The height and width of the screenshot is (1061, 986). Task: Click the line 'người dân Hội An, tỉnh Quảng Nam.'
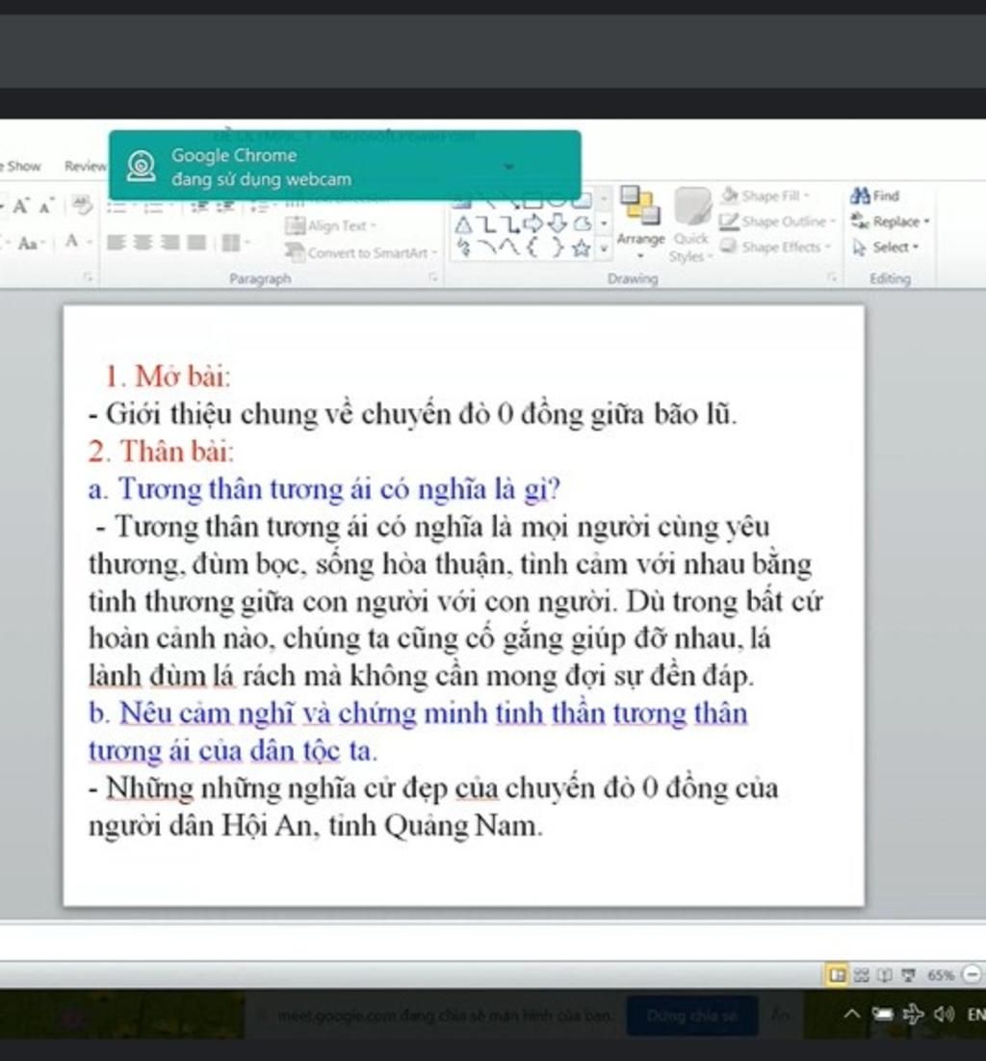[316, 825]
